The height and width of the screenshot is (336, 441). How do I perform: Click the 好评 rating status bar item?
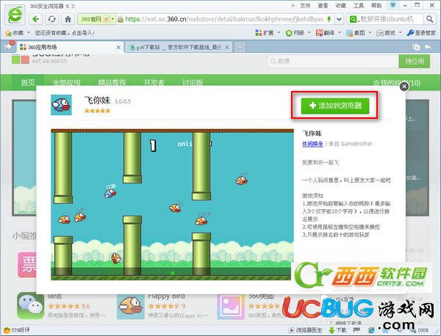[x=17, y=330]
